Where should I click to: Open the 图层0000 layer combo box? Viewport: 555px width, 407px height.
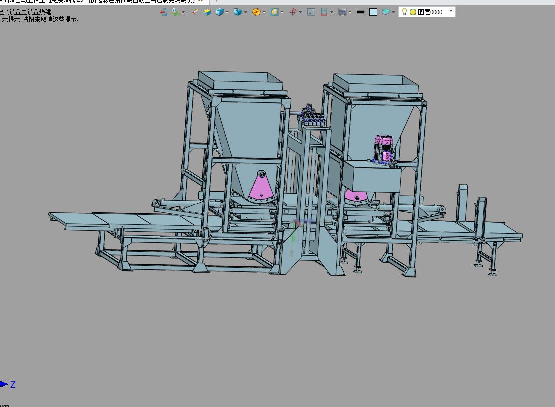click(x=427, y=12)
